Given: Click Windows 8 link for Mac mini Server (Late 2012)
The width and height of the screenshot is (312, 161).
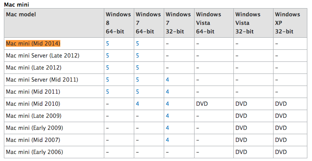Looking at the screenshot, I should click(x=107, y=56).
